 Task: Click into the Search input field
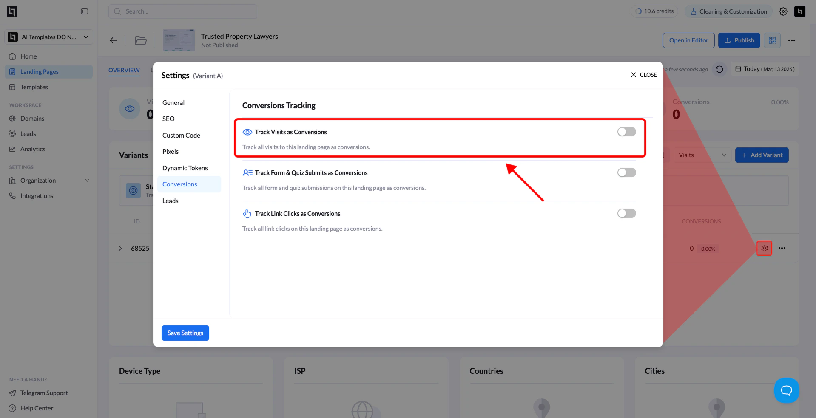point(183,11)
